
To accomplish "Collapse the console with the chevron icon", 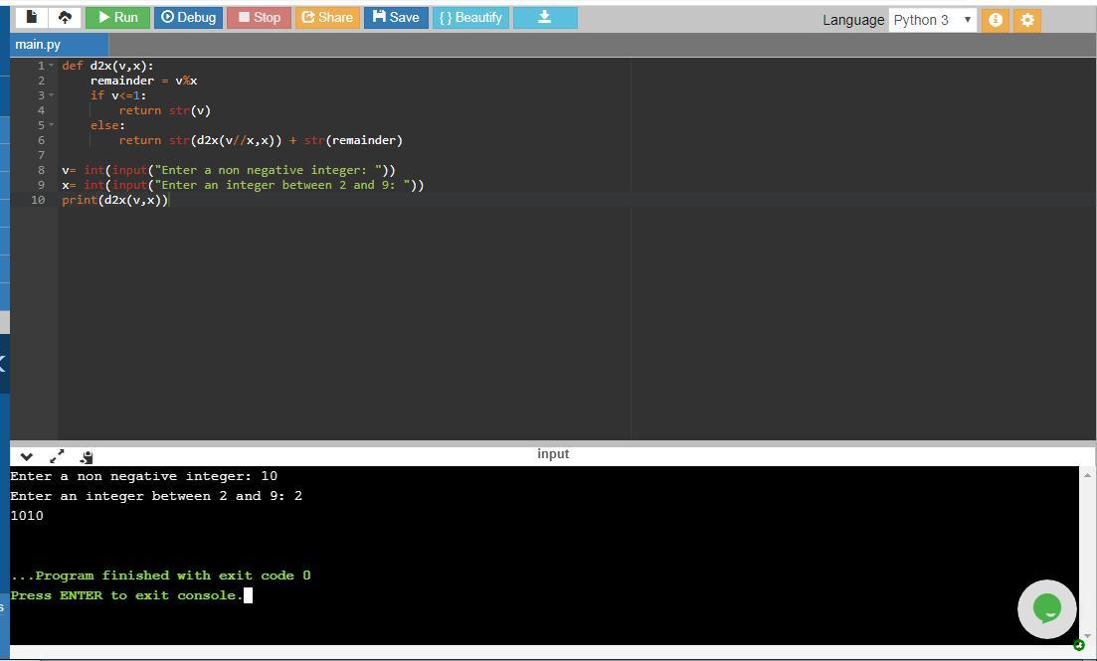I will tap(27, 457).
